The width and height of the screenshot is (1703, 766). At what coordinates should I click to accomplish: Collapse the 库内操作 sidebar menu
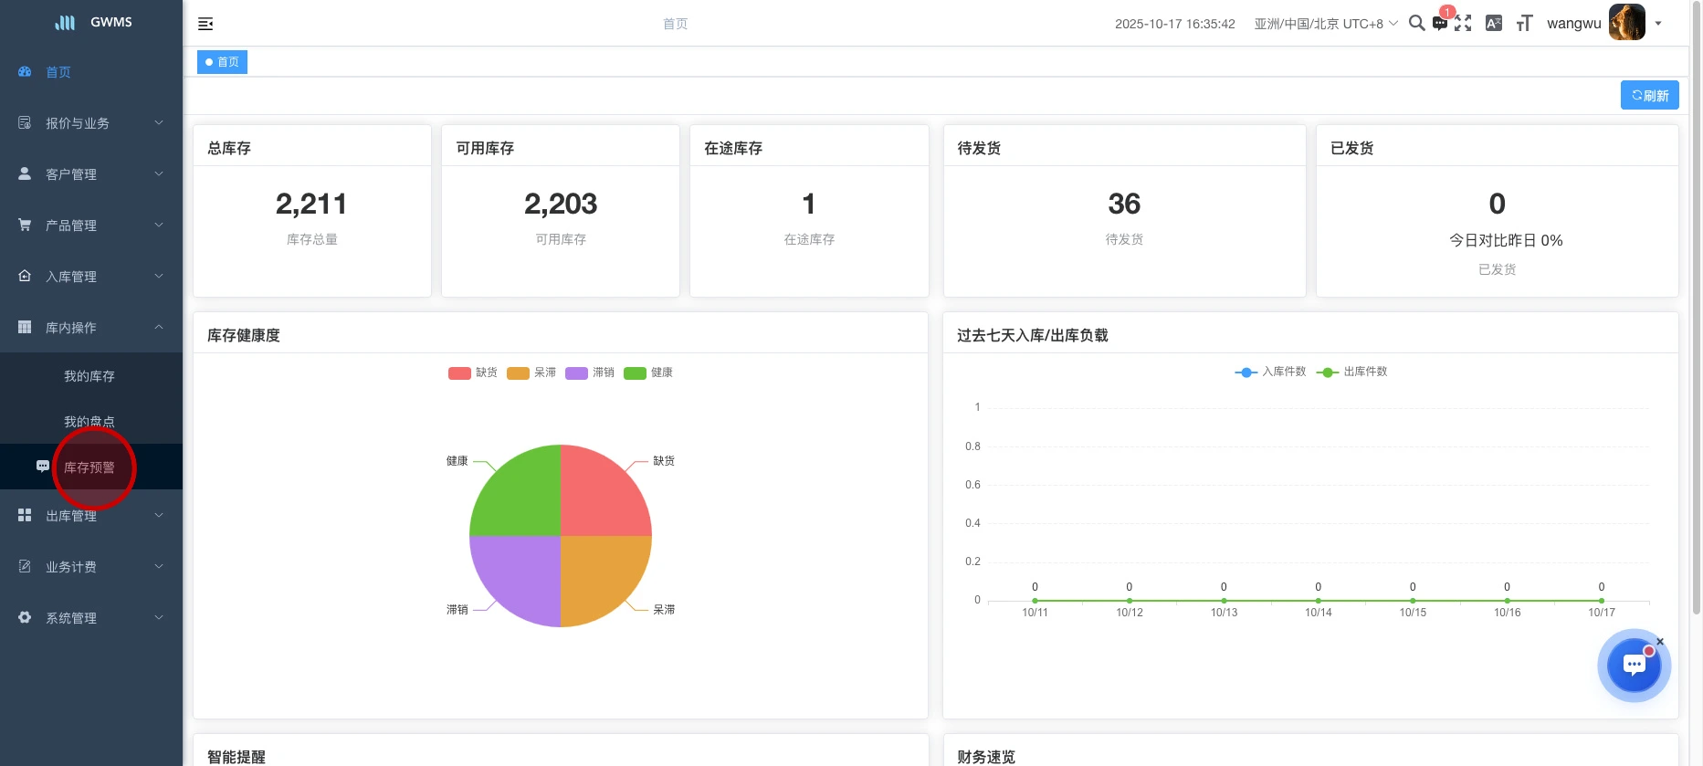coord(91,328)
